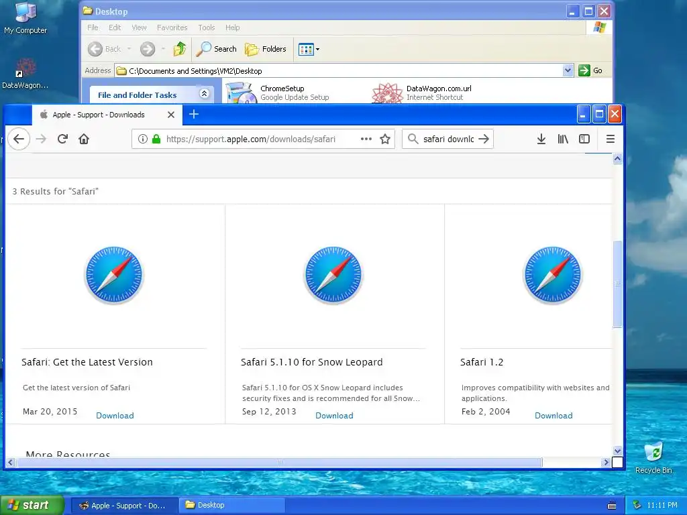This screenshot has width=687, height=515.
Task: Open the Firefox library icon
Action: tap(563, 139)
